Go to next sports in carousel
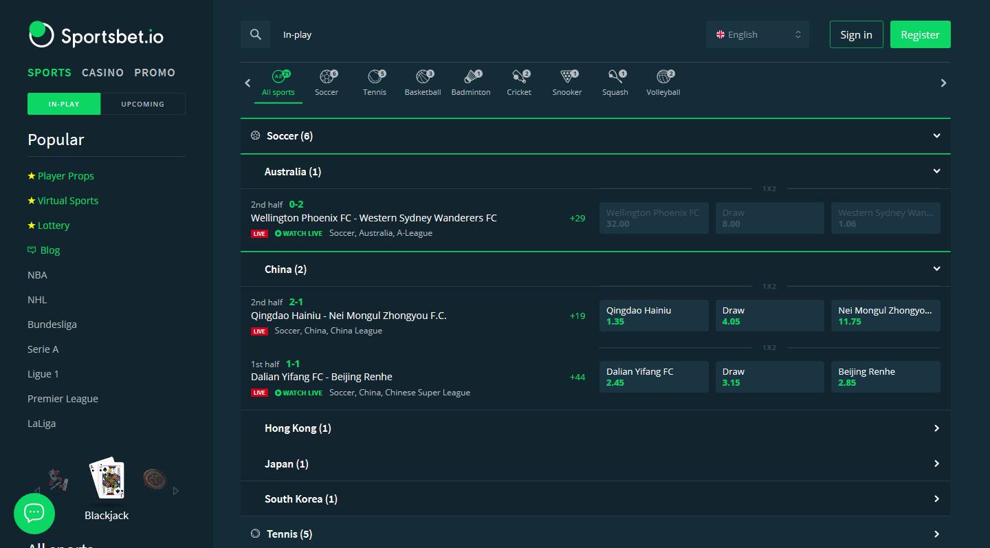Viewport: 990px width, 548px height. pyautogui.click(x=943, y=83)
